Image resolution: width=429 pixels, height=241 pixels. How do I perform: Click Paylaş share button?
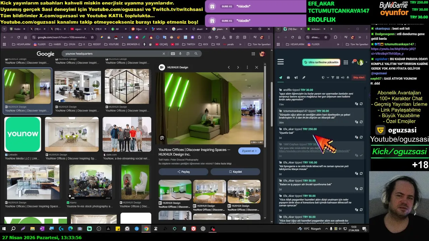(183, 172)
